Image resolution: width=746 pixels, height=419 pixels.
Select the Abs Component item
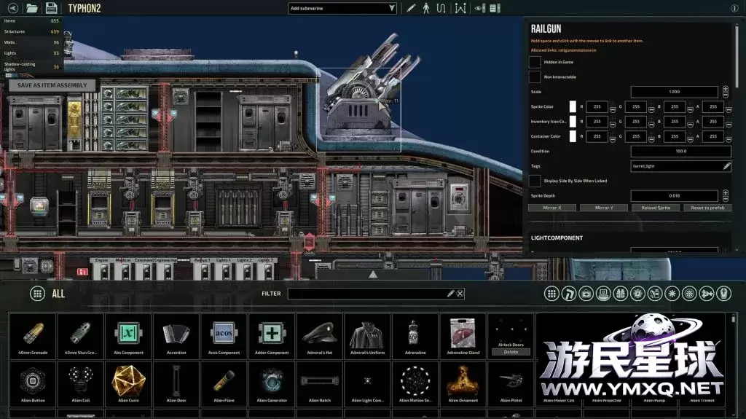(128, 336)
